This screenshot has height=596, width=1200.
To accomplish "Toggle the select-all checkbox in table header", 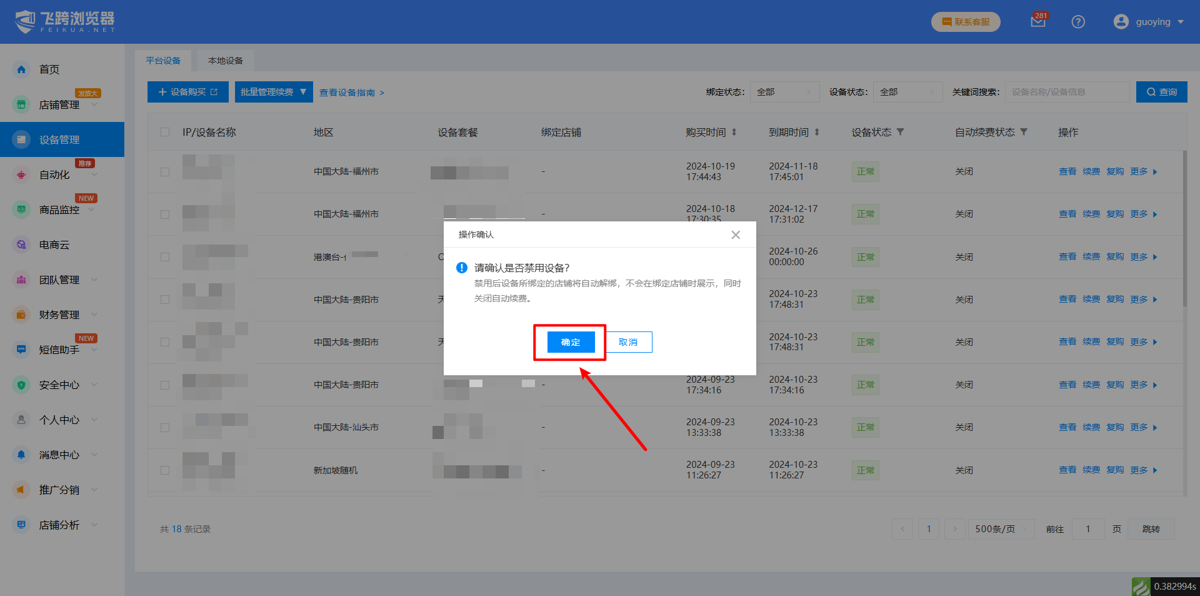I will coord(165,132).
